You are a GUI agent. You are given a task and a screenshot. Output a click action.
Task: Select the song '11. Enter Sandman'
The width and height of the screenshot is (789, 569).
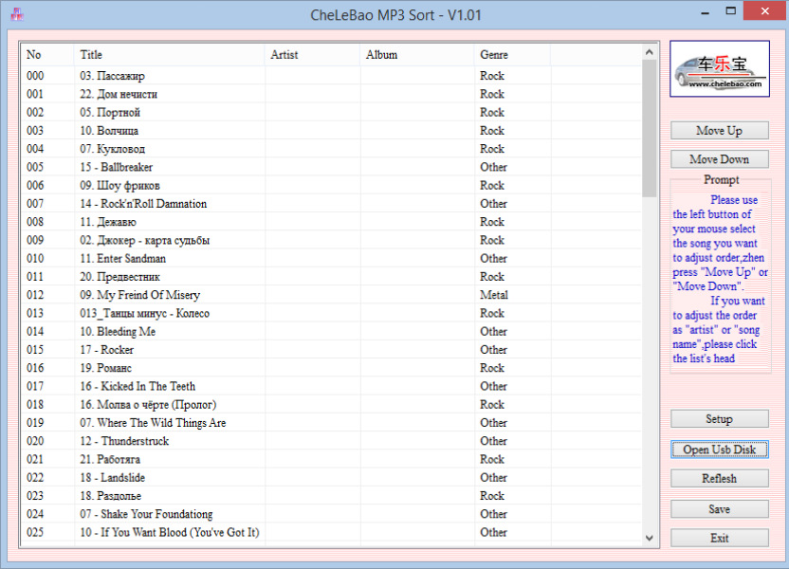click(122, 259)
